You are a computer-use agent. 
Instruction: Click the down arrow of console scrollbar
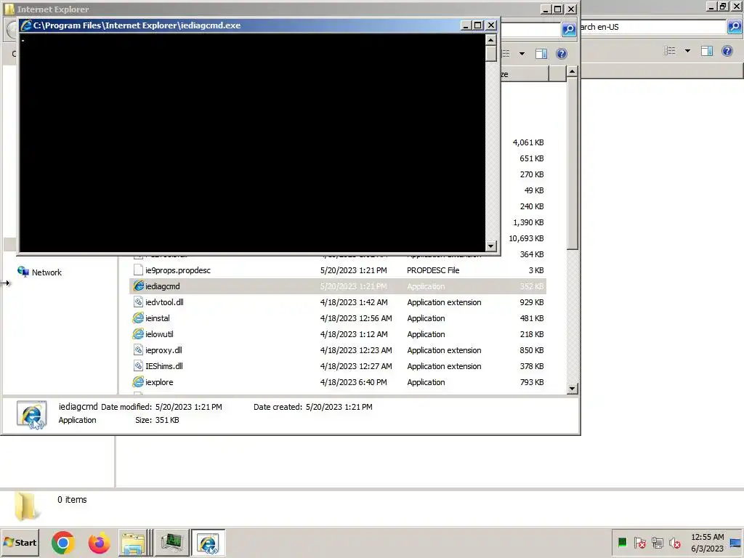point(490,246)
